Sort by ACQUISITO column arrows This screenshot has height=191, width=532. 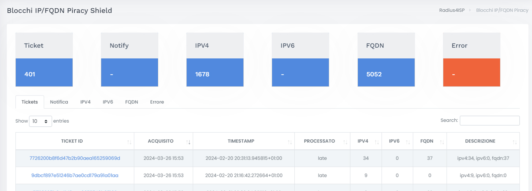188,142
